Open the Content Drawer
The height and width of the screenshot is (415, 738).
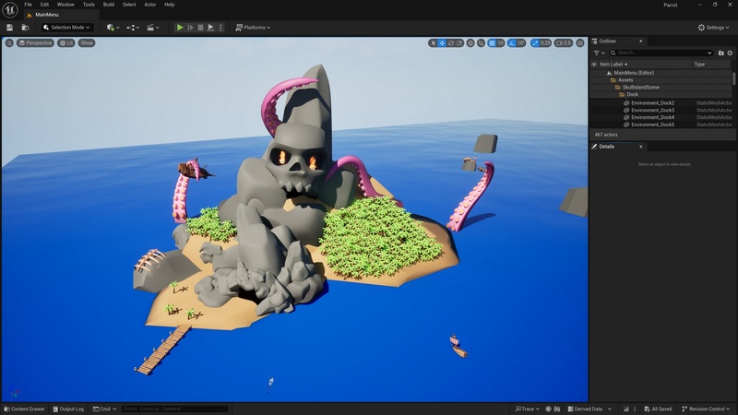tap(24, 409)
